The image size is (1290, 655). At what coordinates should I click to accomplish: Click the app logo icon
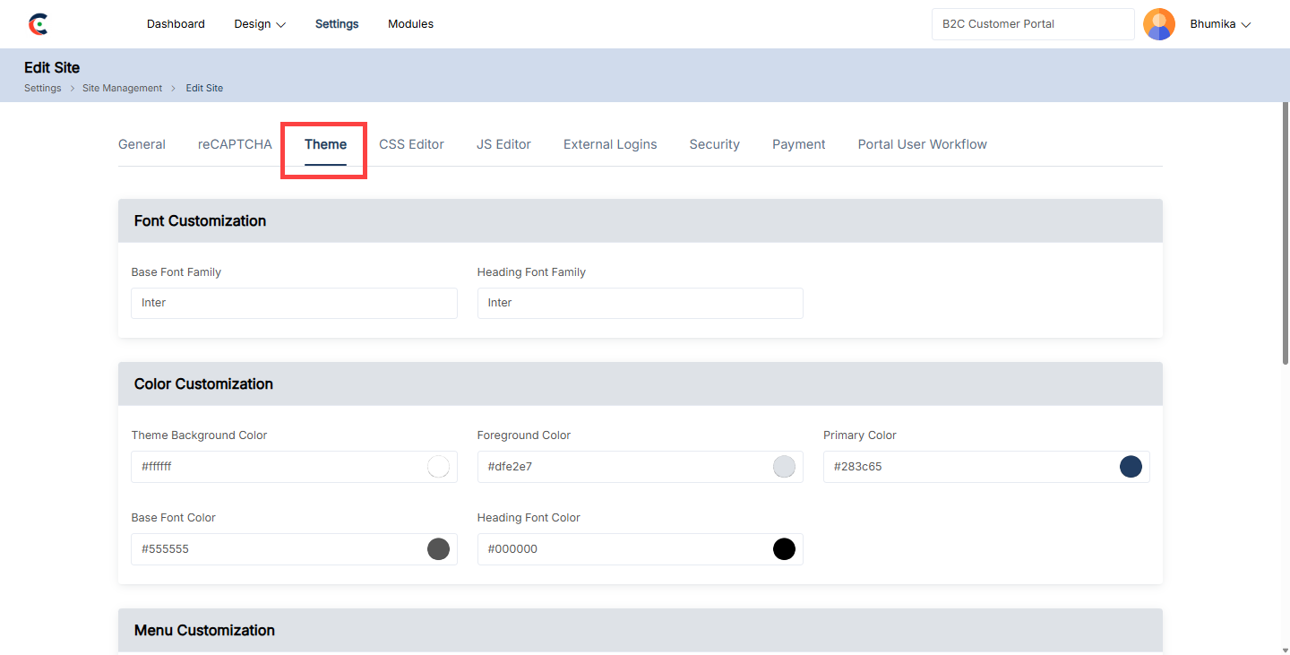[38, 24]
